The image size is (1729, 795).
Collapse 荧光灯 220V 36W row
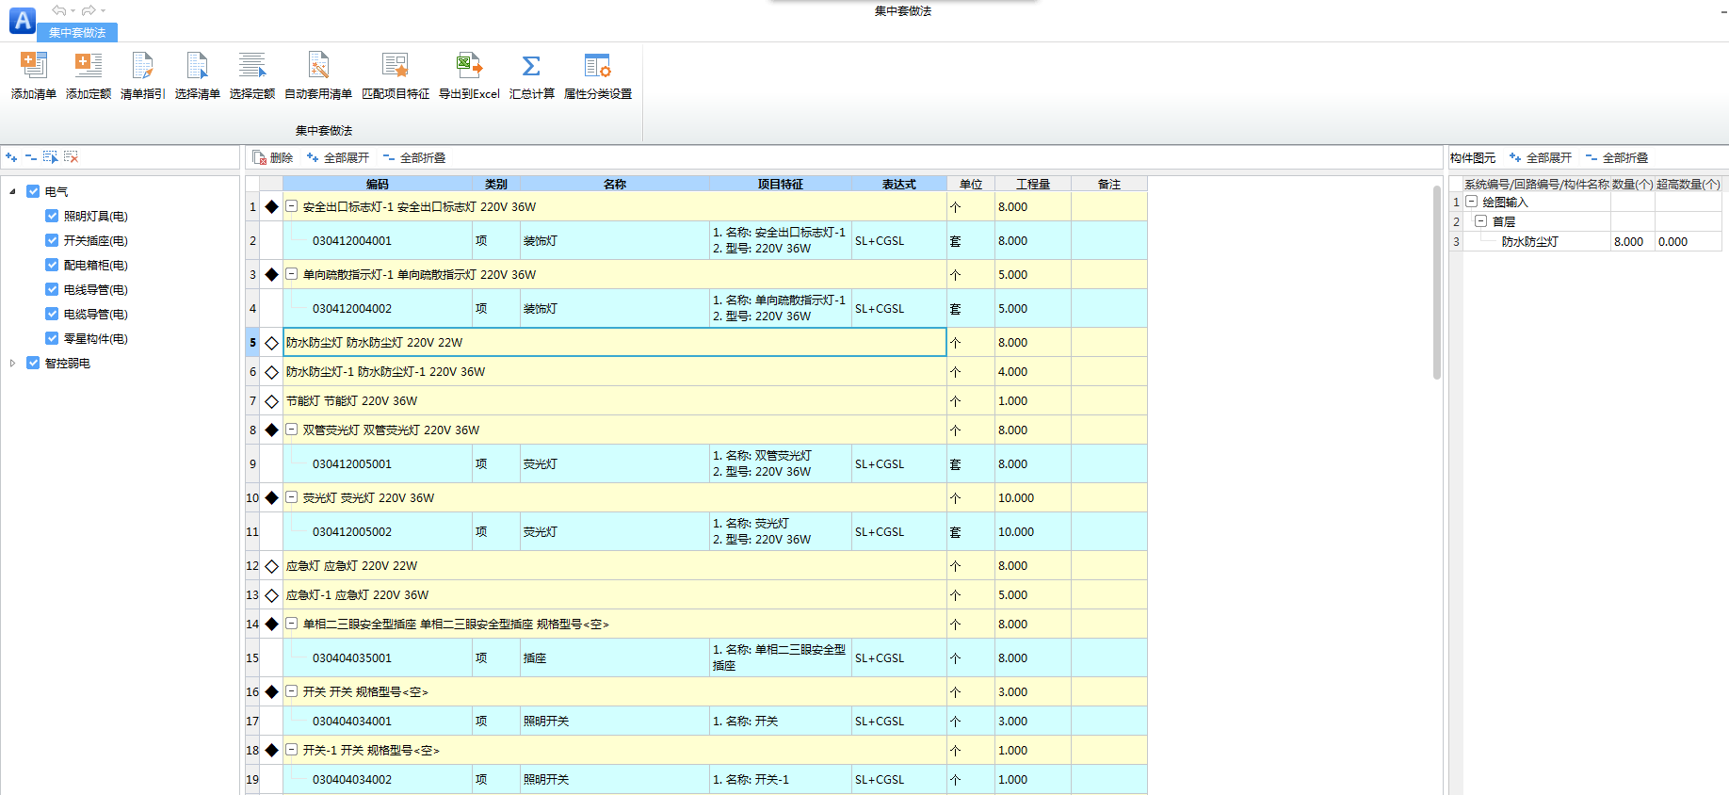292,497
